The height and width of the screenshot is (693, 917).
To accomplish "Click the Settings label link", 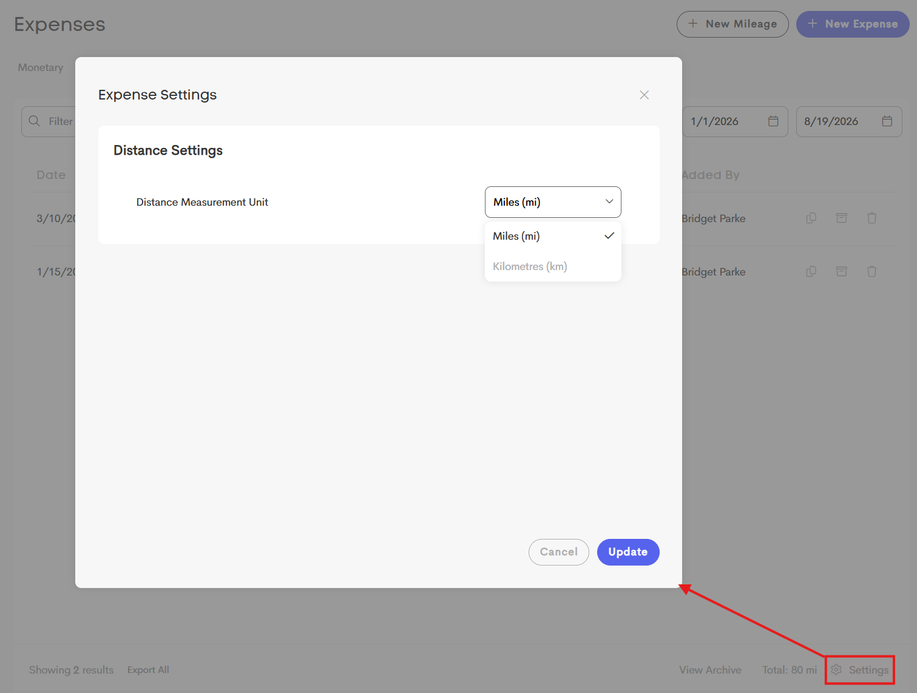I will click(868, 670).
